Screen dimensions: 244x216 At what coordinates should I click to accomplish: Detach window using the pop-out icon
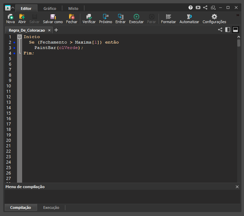(213, 7)
